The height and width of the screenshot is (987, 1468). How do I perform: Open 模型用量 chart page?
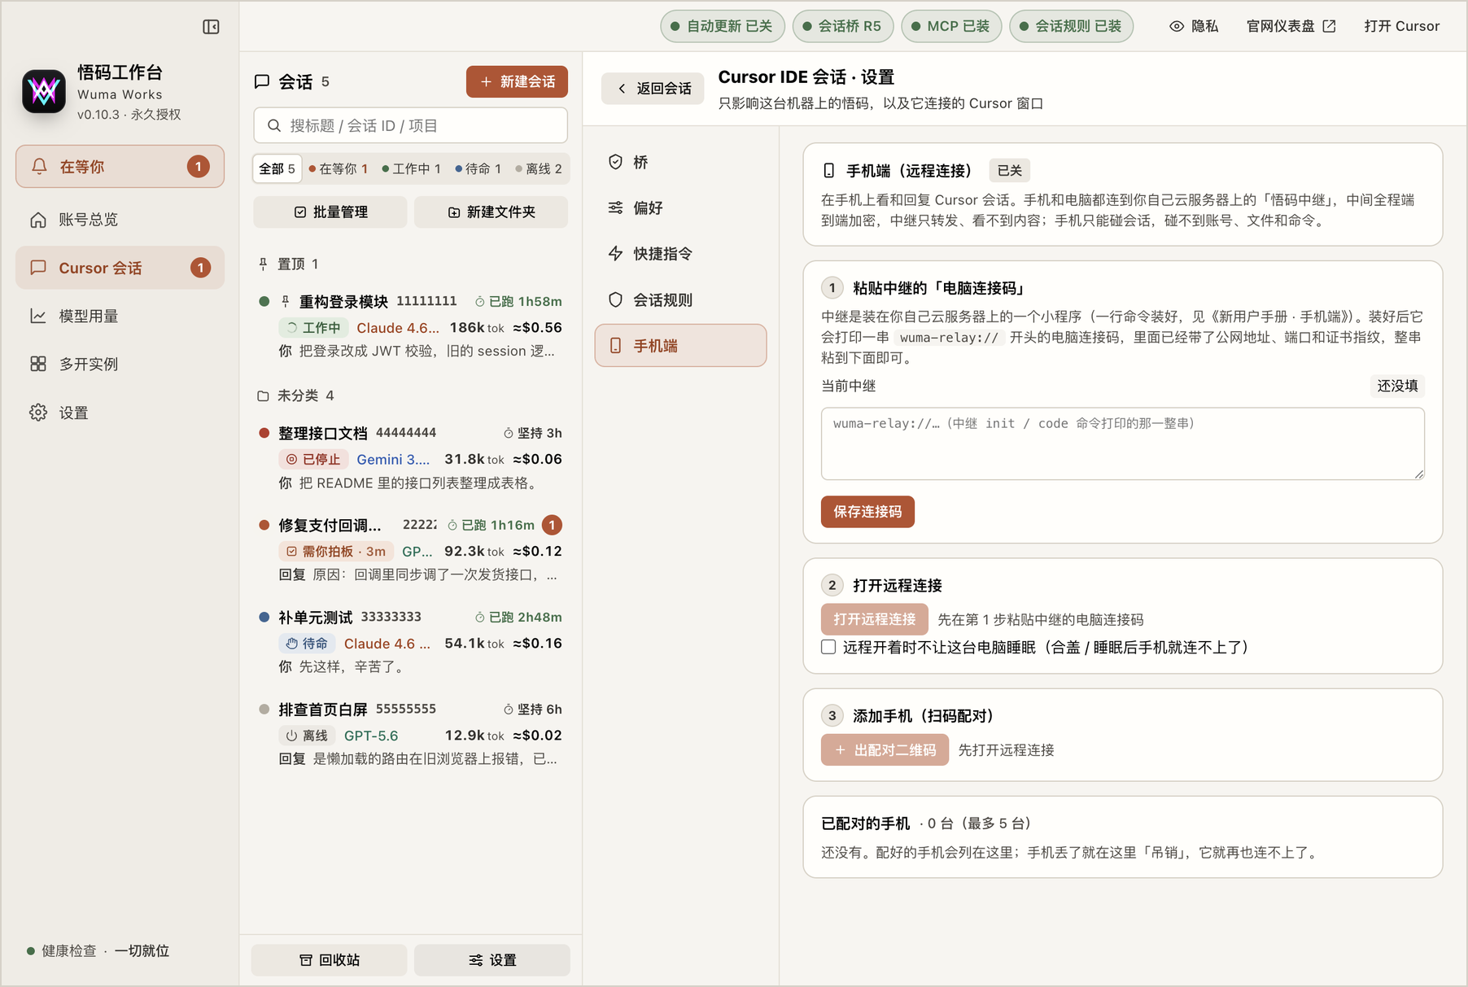click(x=120, y=316)
